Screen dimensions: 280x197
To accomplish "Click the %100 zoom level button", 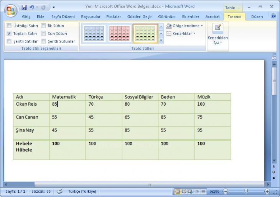I will coord(214,192).
